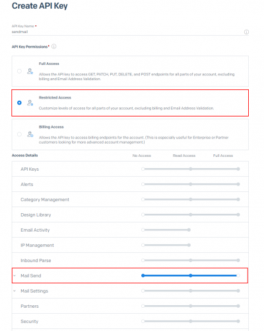264x331 pixels.
Task: Set Alerts slider to Read Access
Action: (191, 184)
